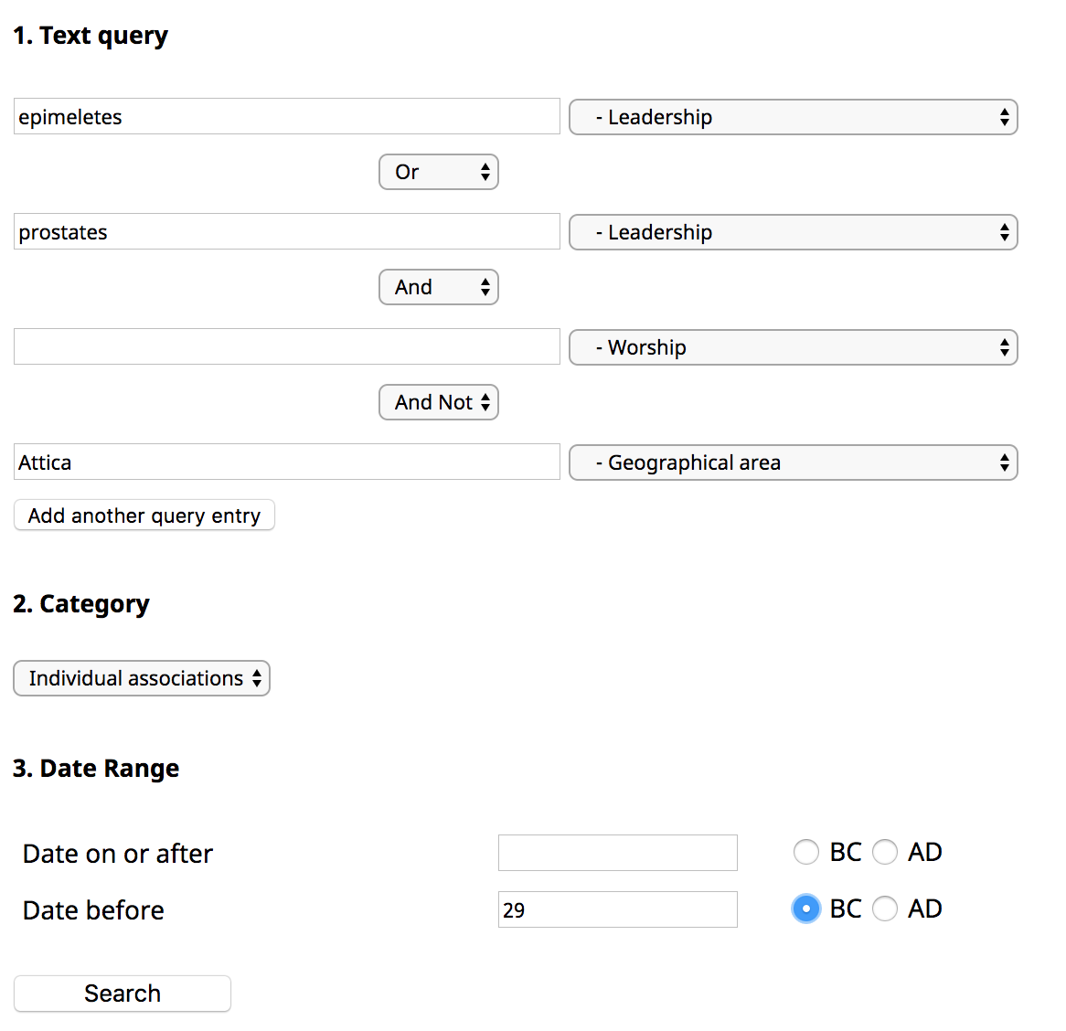Screen dimensions: 1066x1031
Task: Click Add another query entry button
Action: pos(144,515)
